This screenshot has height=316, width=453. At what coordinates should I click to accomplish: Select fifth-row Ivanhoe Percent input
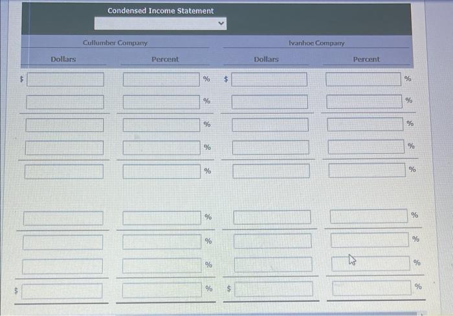(x=367, y=170)
